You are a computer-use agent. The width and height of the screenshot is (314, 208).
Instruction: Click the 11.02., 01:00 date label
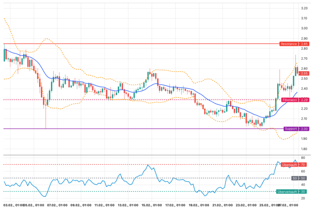[x=105, y=205]
